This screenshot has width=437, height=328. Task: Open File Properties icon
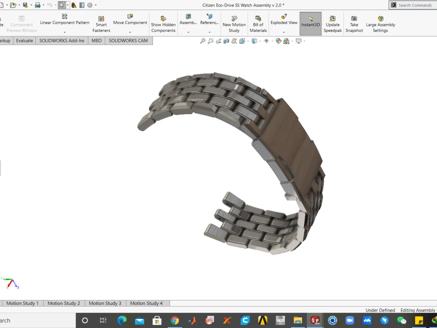(x=82, y=5)
